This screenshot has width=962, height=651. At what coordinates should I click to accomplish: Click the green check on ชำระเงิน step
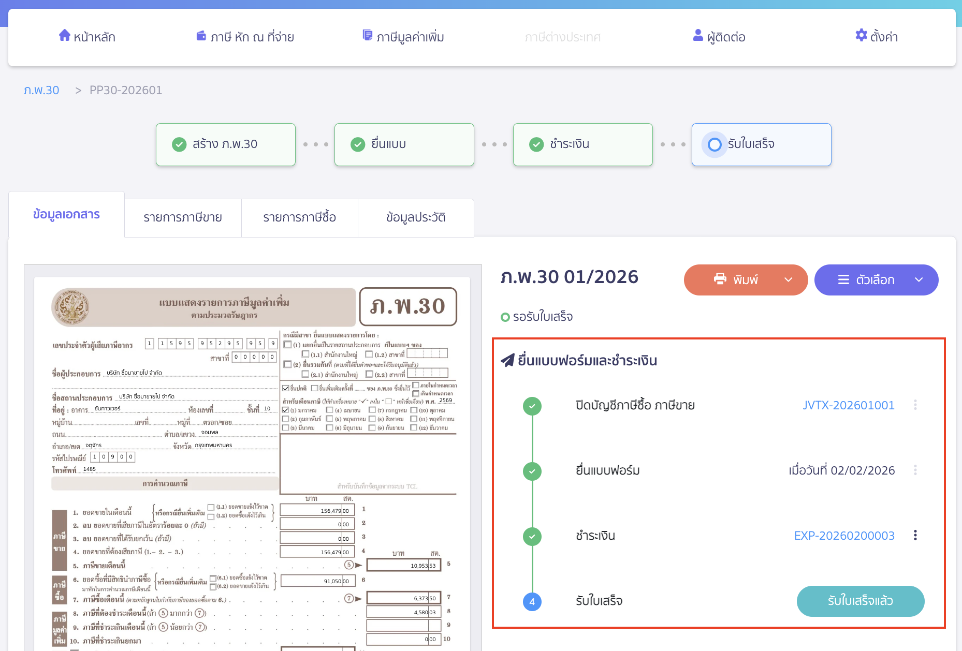click(536, 144)
